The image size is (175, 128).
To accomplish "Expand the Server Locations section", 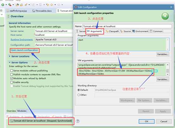I will point(9,56).
